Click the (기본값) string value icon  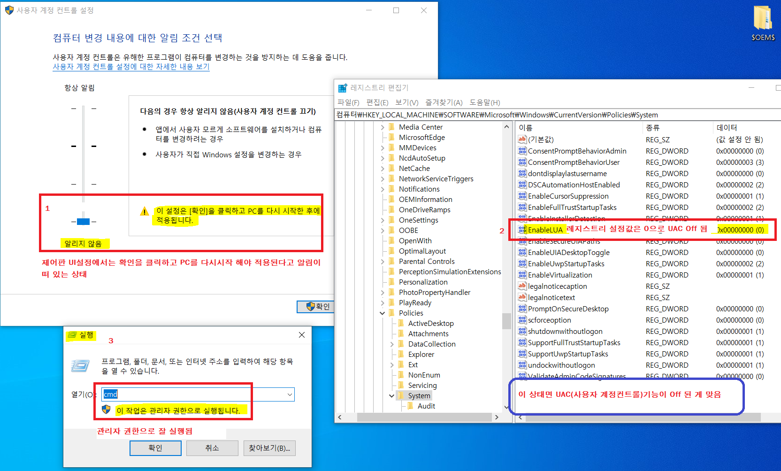click(522, 139)
